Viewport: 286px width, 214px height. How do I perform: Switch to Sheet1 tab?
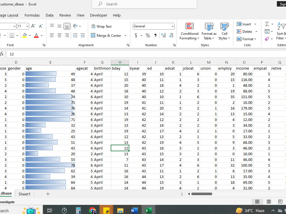[24, 194]
